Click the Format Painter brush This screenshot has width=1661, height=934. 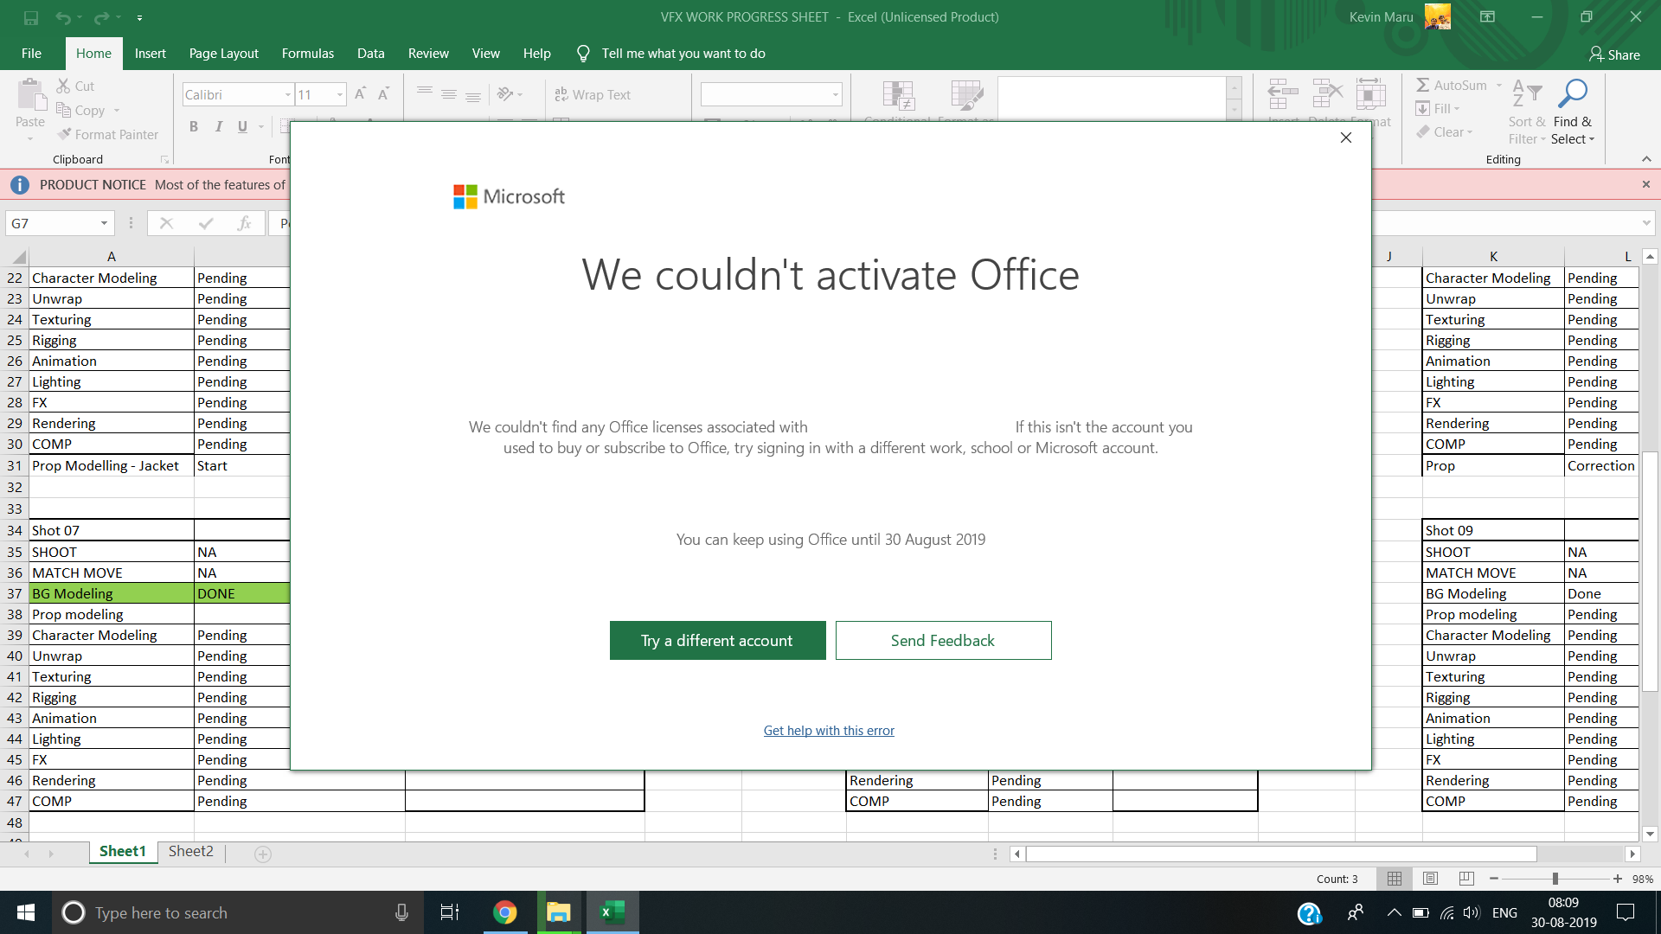coord(64,134)
